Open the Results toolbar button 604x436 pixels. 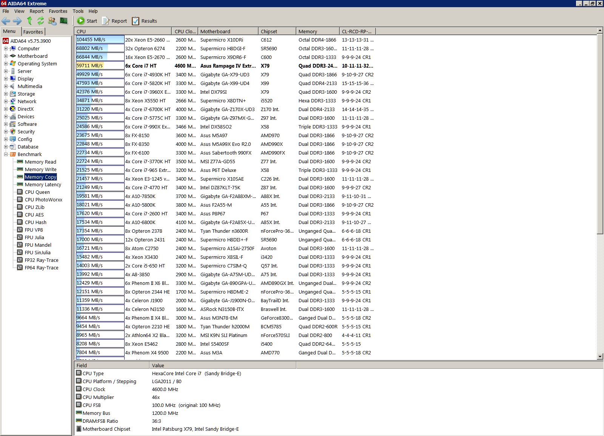pyautogui.click(x=144, y=21)
